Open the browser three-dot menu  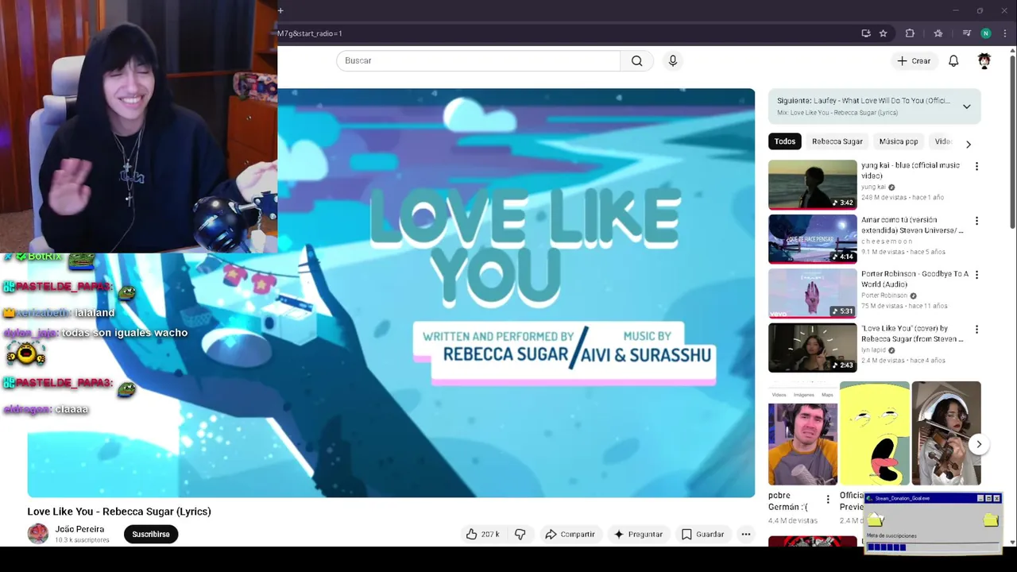click(x=1004, y=33)
